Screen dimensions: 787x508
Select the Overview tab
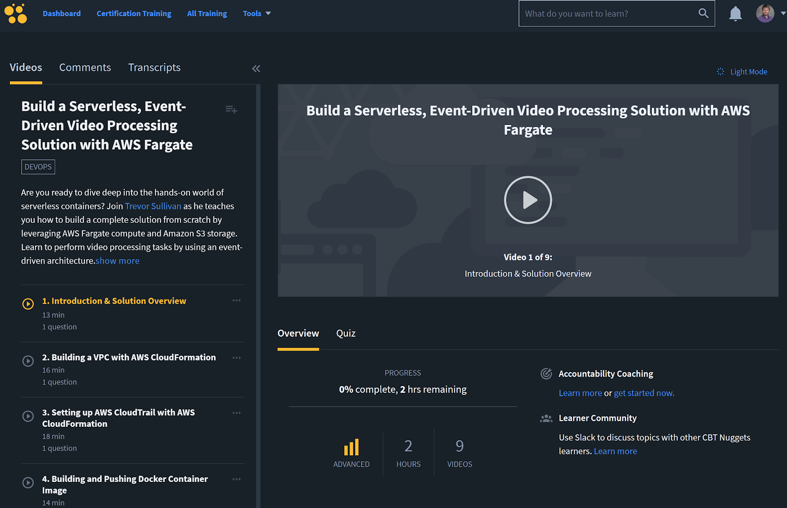298,333
